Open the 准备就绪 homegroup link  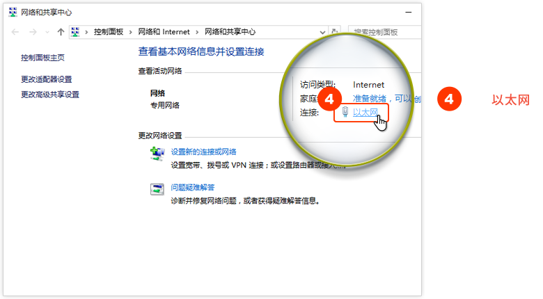pyautogui.click(x=370, y=99)
